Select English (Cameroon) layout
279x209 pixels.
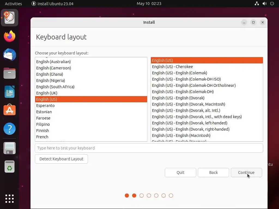click(91, 68)
